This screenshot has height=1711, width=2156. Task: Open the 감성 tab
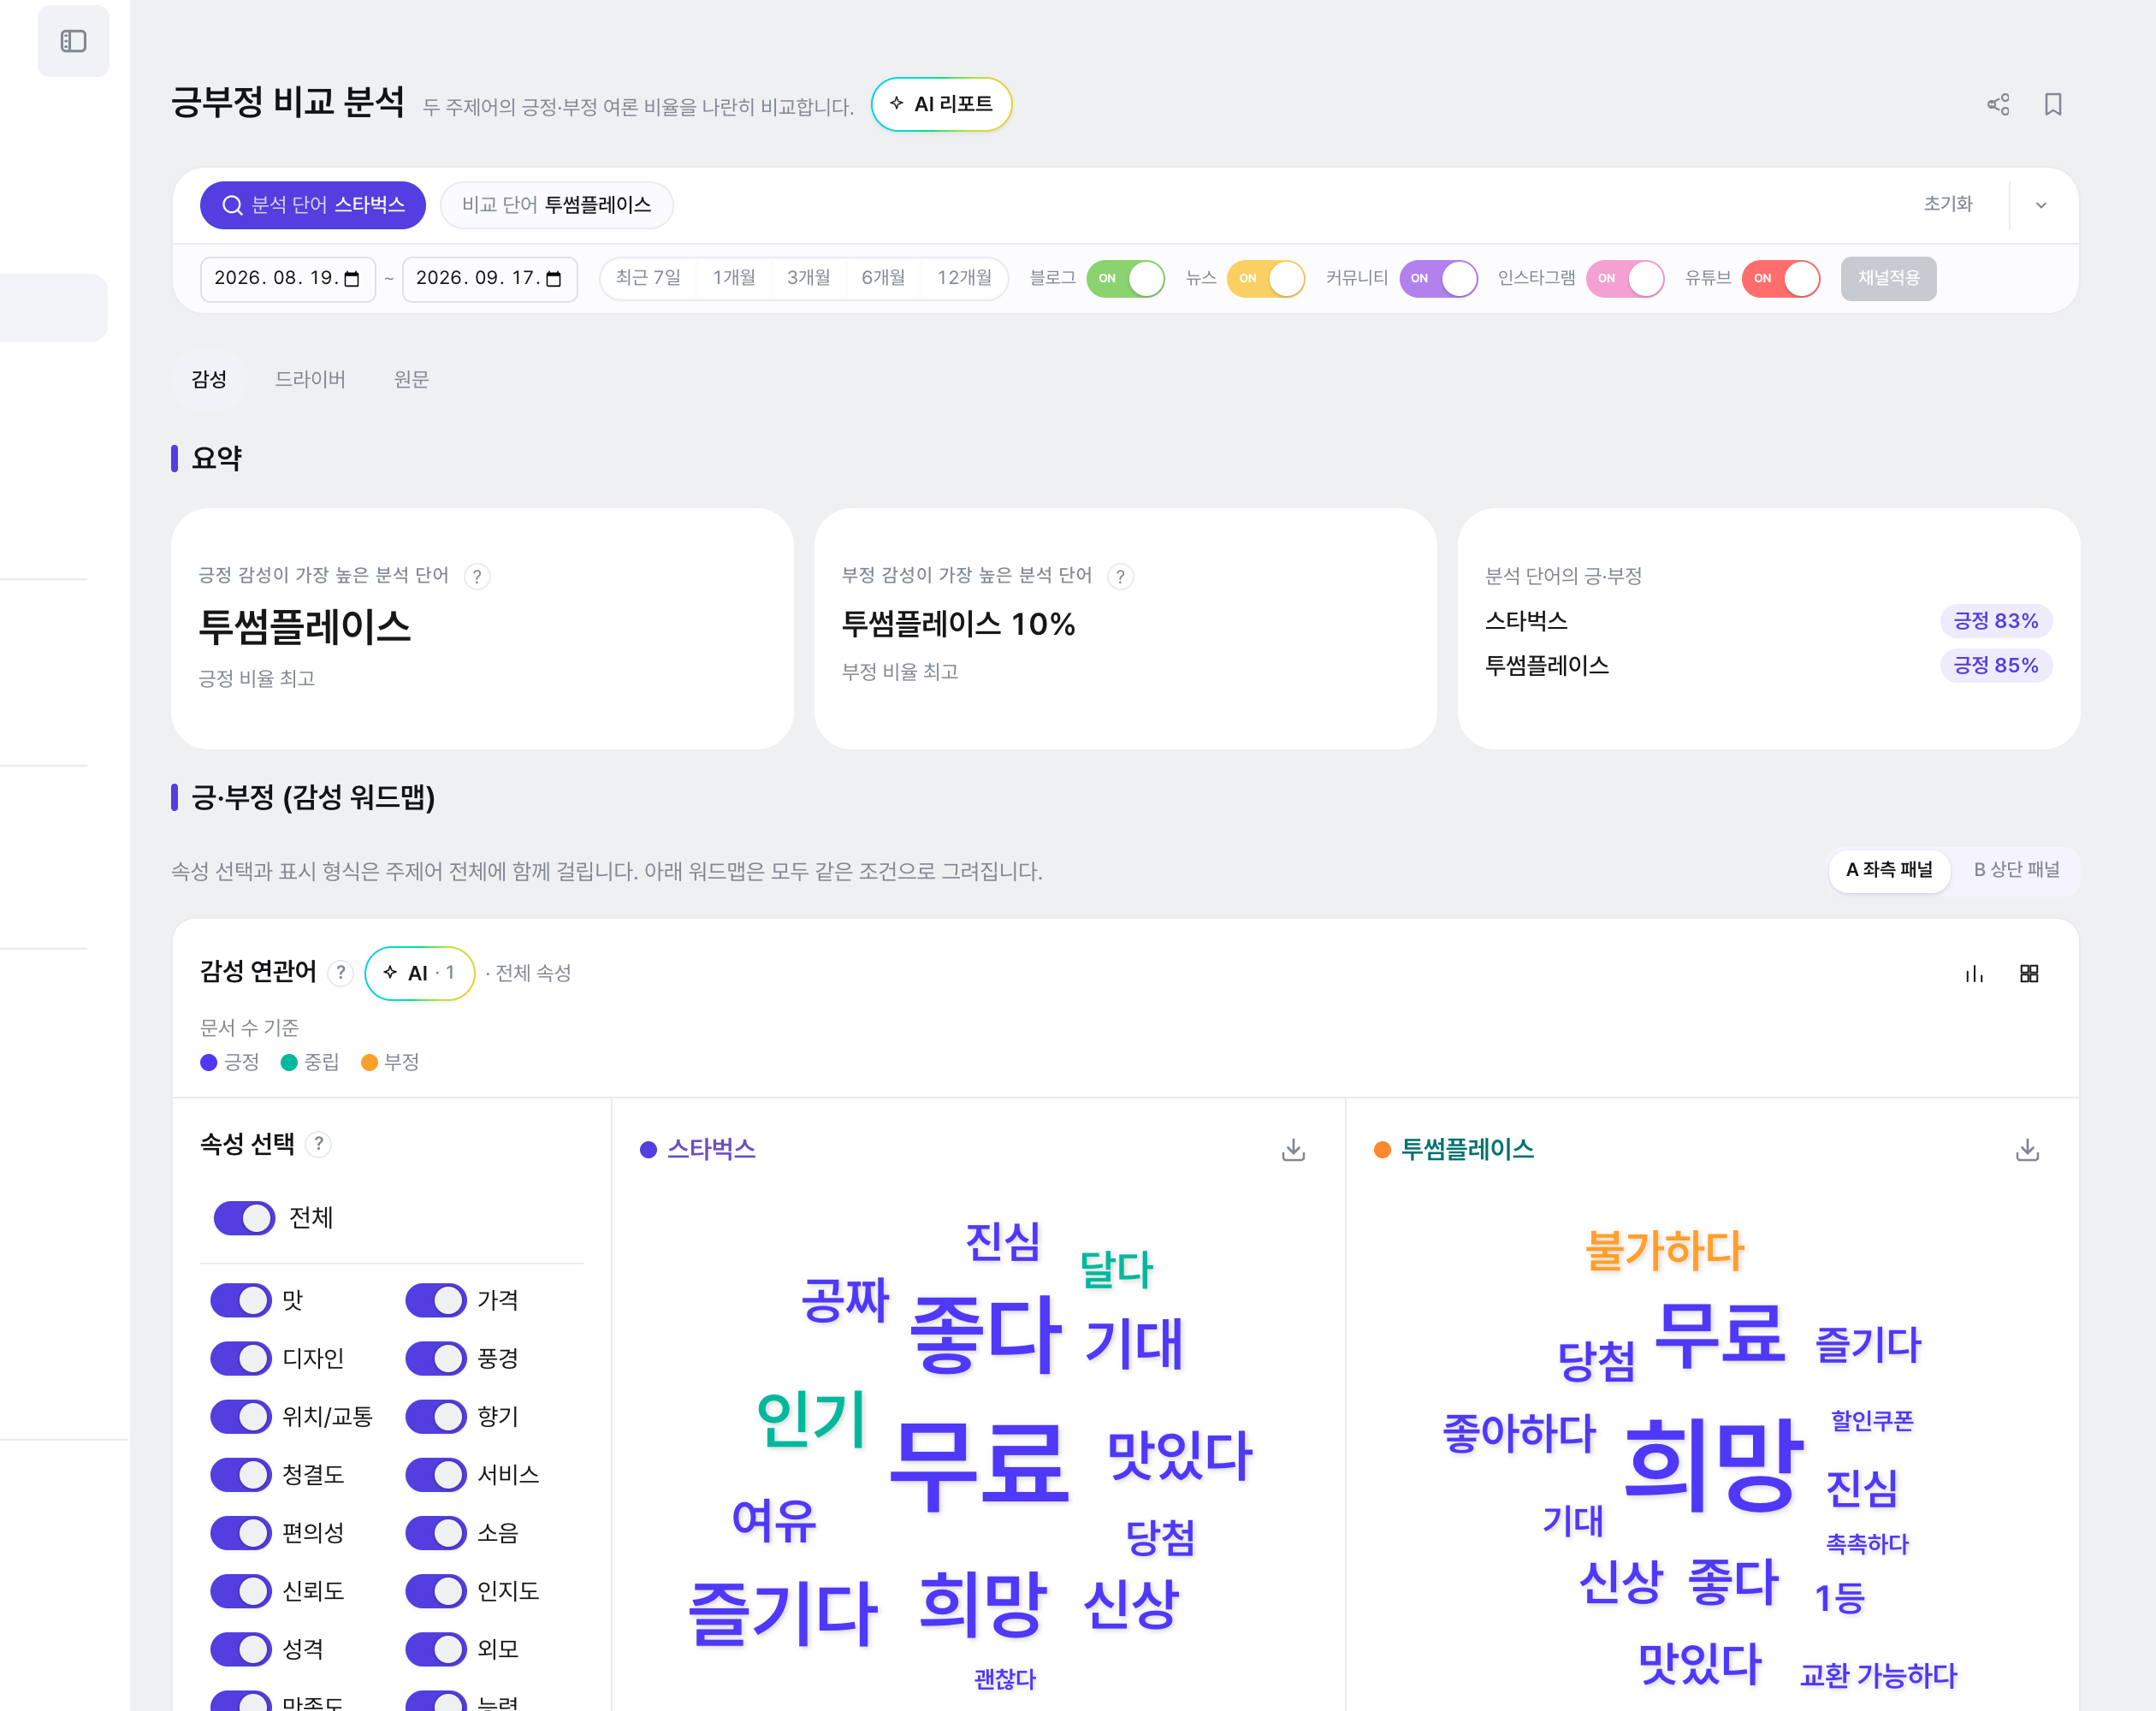[209, 379]
